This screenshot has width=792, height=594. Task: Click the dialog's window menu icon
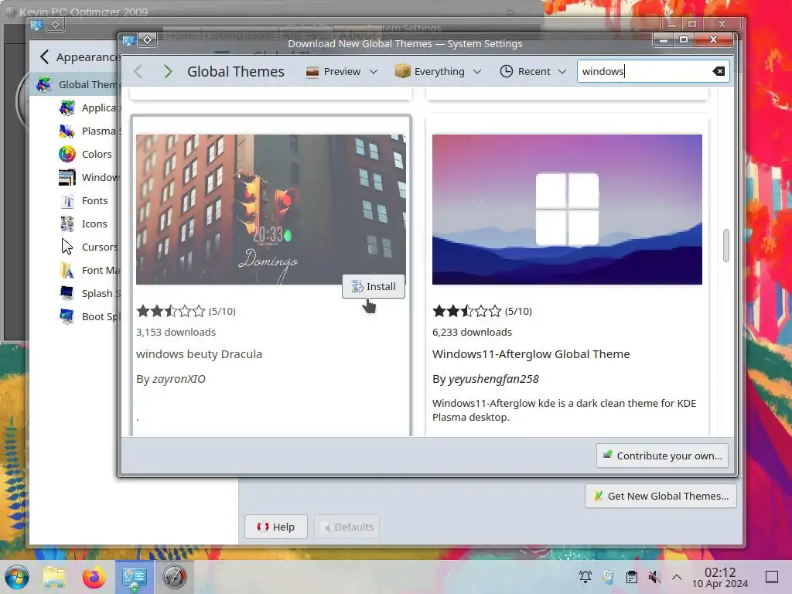click(129, 40)
